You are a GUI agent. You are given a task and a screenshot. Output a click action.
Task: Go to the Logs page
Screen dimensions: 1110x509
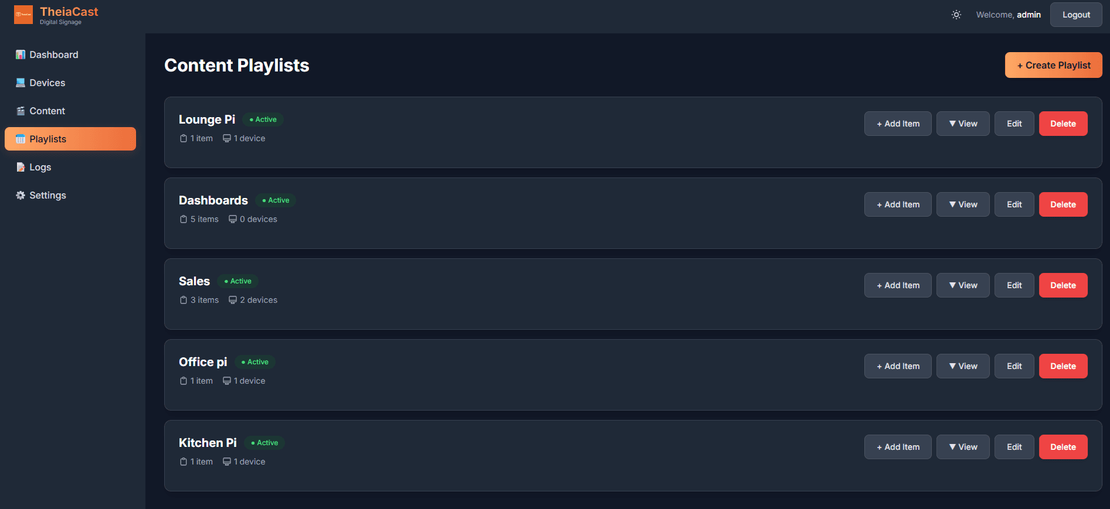point(40,167)
